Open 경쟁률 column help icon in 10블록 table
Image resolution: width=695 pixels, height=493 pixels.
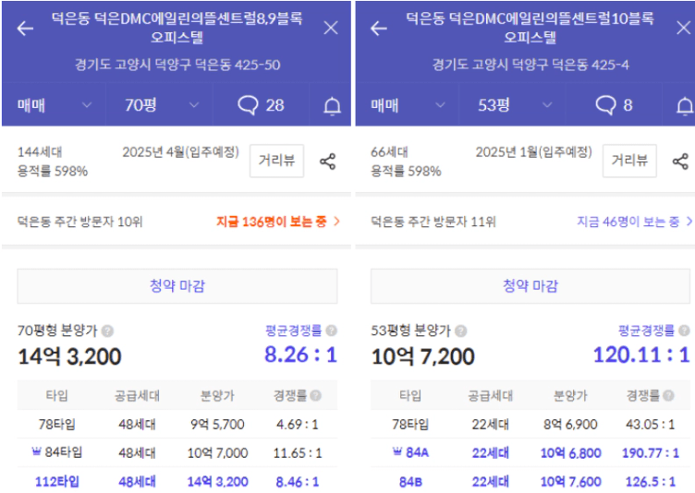(x=669, y=395)
